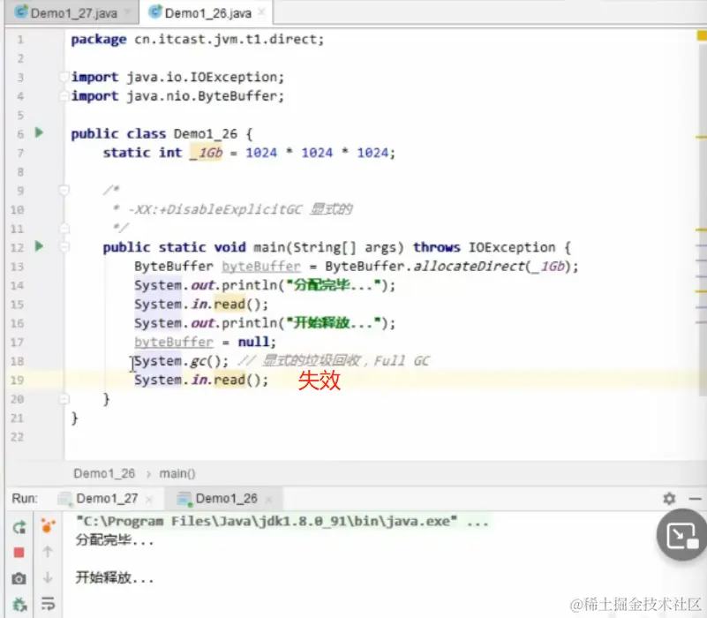Click the orange run-panel icon beside rerun
The width and height of the screenshot is (707, 618).
[x=48, y=526]
